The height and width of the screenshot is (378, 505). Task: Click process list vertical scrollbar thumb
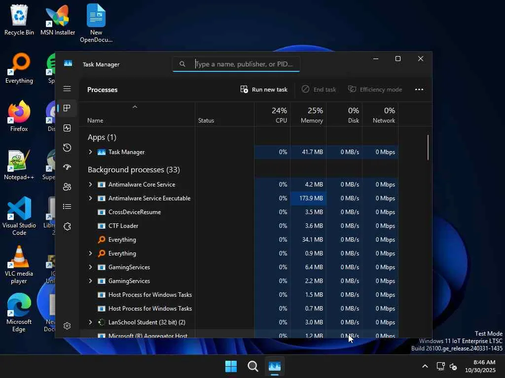pyautogui.click(x=428, y=148)
